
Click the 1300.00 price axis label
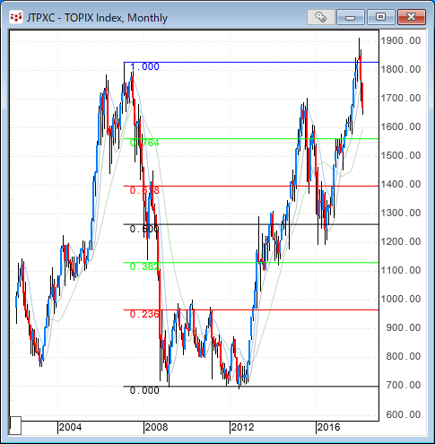coord(401,213)
